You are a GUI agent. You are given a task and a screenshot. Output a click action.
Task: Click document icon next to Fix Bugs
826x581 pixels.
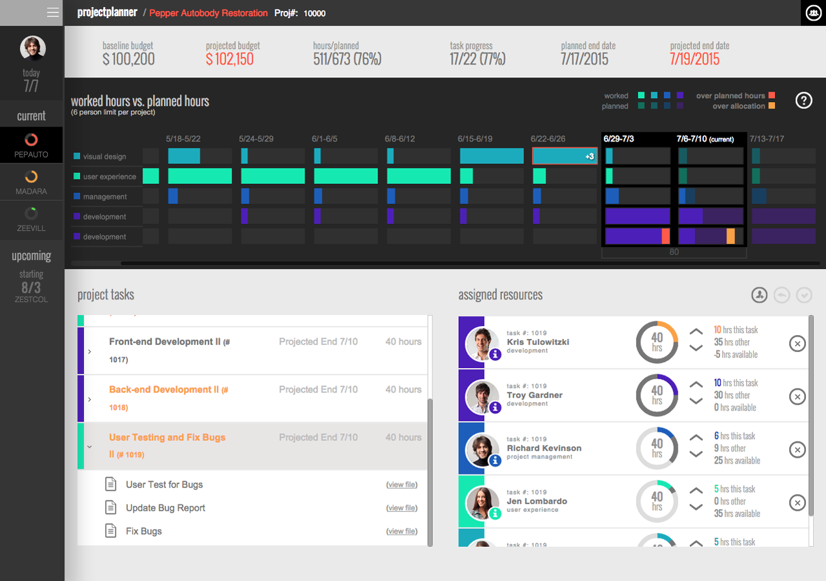112,530
